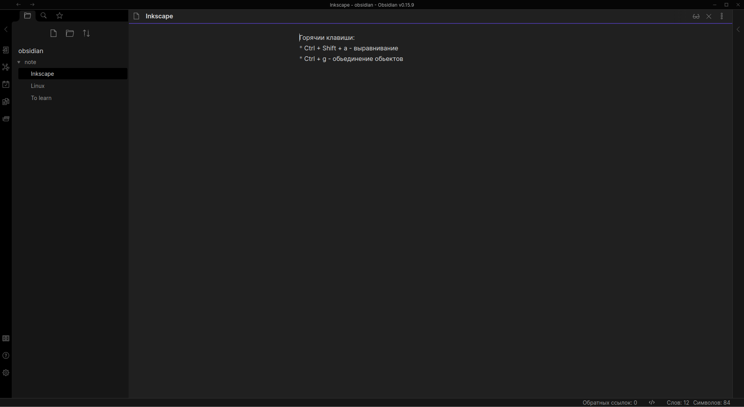Click the word count in the status bar
The image size is (744, 407).
678,403
